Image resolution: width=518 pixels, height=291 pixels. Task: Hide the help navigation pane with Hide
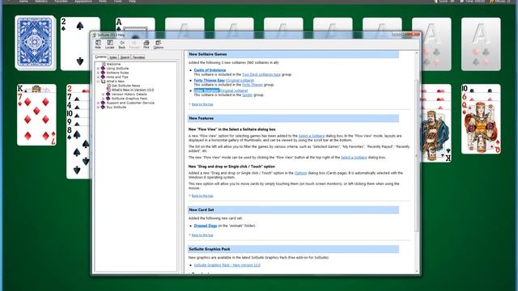[98, 44]
